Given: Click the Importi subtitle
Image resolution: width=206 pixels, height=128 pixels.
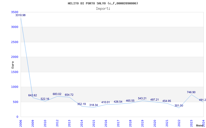Looking at the screenshot, I should [103, 9].
